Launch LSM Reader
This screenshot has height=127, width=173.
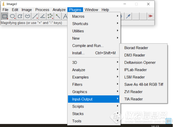click(143, 77)
